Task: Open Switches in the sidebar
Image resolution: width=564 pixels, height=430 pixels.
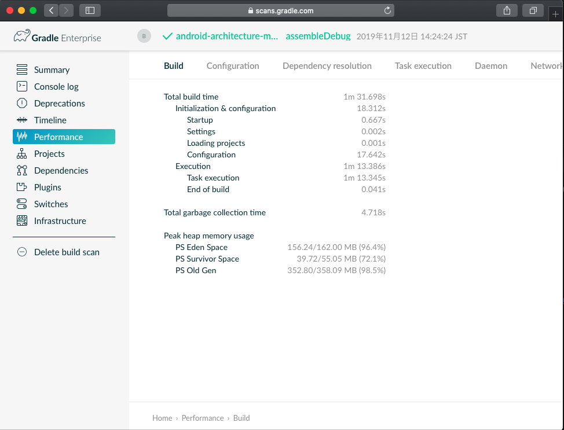Action: pos(51,204)
